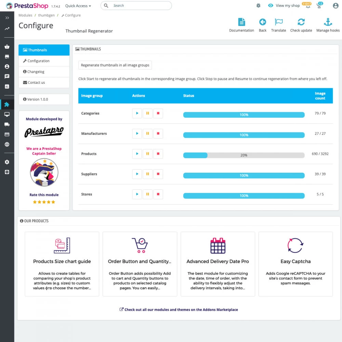Screen dimensions: 342x342
Task: Open Advanced Parameters icon in sidebar
Action: coord(7,172)
